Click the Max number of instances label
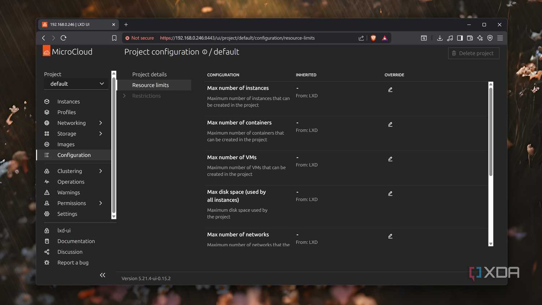The height and width of the screenshot is (305, 542). coord(238,88)
